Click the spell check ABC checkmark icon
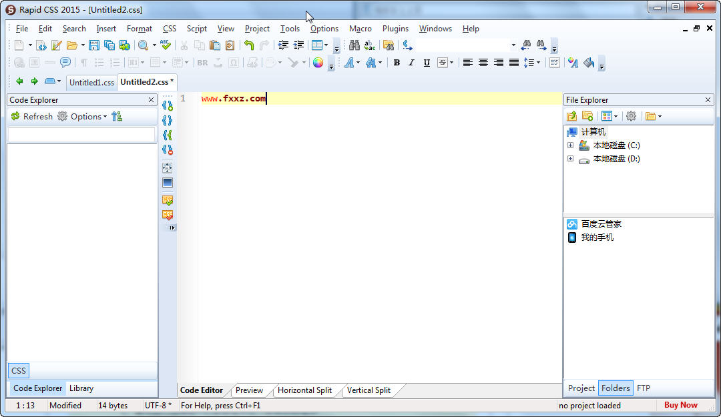The image size is (721, 417). (166, 45)
